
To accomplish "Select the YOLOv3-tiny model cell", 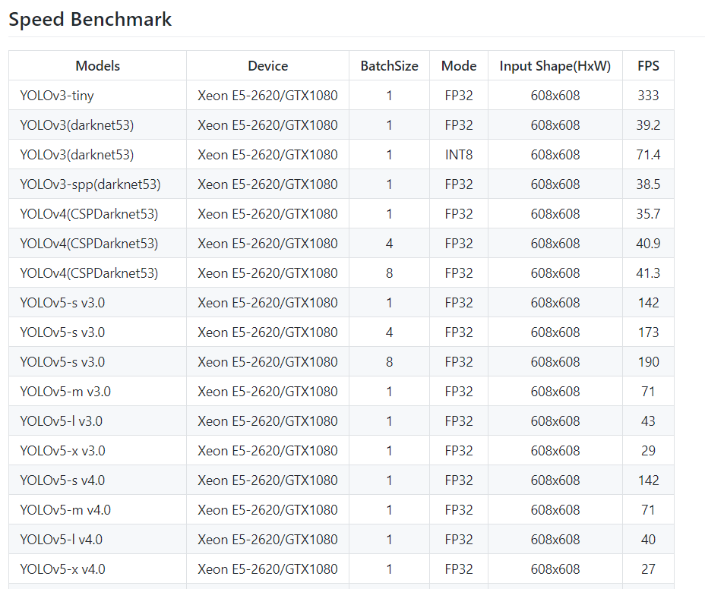I will click(57, 96).
